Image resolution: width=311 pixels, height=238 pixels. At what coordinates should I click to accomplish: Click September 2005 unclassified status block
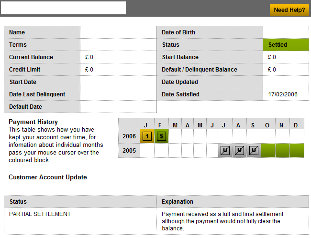[x=254, y=151]
